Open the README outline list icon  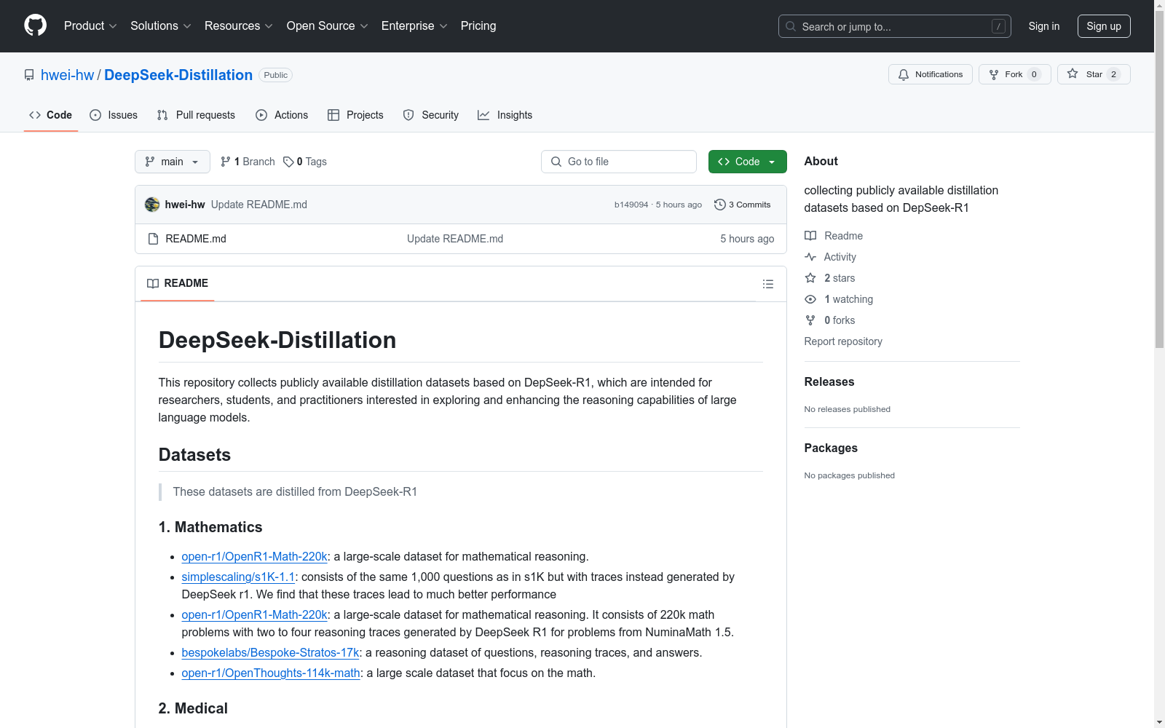767,284
